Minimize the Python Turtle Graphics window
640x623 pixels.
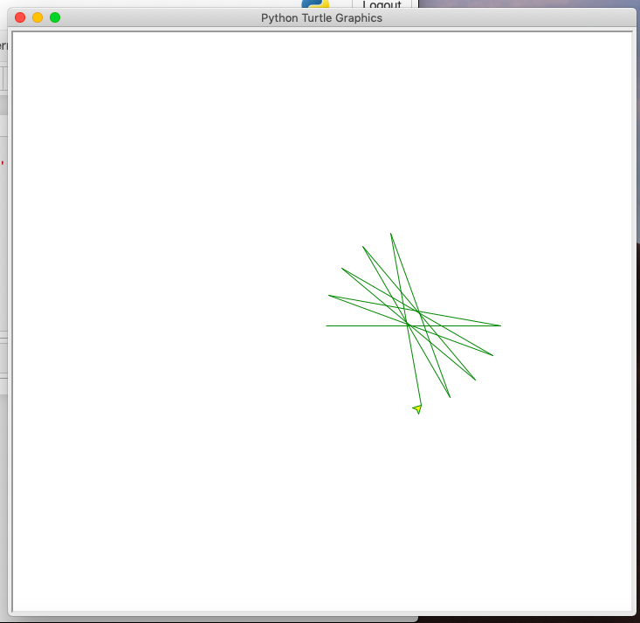tap(38, 17)
